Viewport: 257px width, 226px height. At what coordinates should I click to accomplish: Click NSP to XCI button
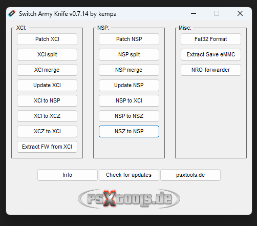coord(129,100)
